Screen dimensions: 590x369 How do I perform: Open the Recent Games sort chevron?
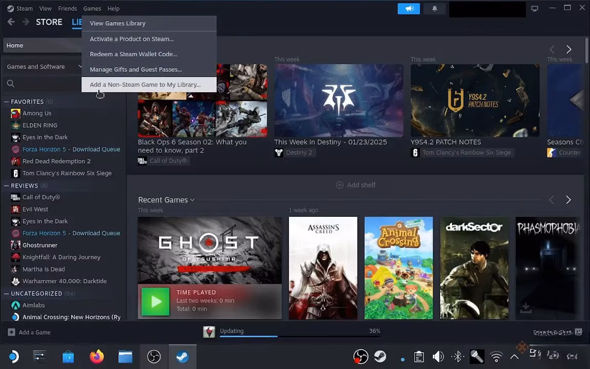192,200
